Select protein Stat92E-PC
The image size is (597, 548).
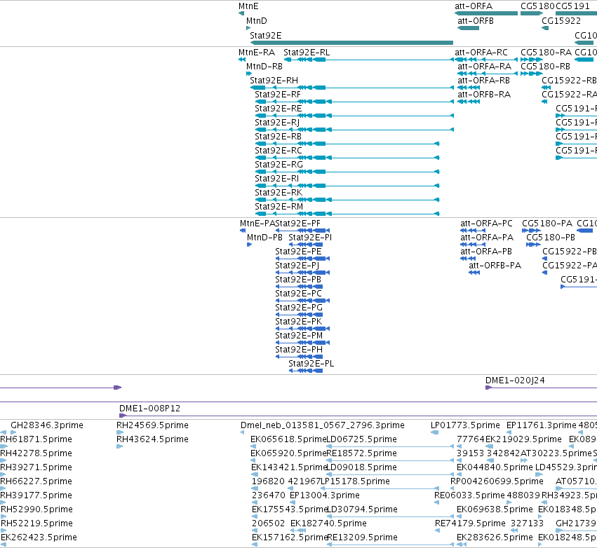(299, 293)
